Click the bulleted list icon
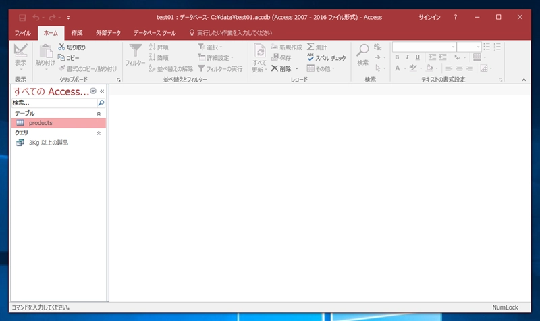The height and width of the screenshot is (321, 540). pyautogui.click(x=487, y=47)
